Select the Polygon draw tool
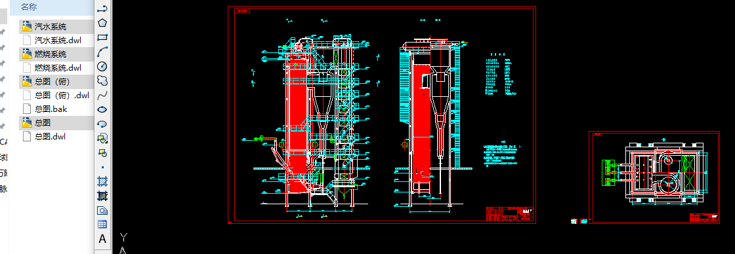 pos(102,22)
